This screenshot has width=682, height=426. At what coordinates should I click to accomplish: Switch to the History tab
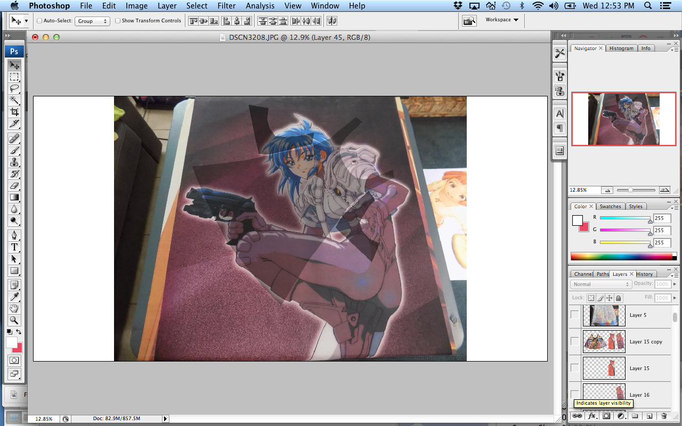(x=644, y=274)
